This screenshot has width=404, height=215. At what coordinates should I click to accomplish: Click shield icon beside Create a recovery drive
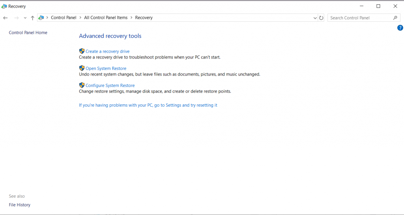[82, 51]
